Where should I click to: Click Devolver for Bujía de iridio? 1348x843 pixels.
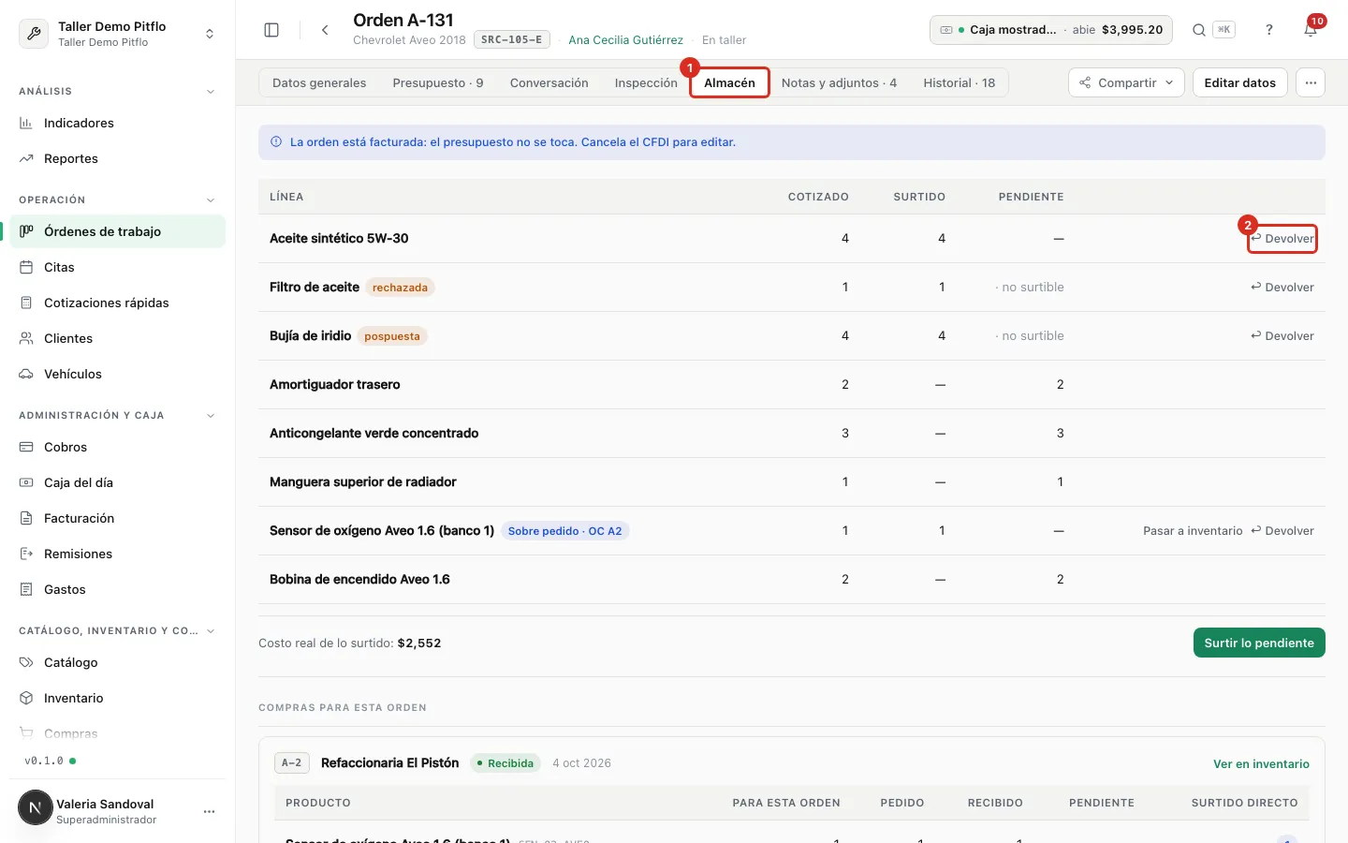pos(1282,336)
